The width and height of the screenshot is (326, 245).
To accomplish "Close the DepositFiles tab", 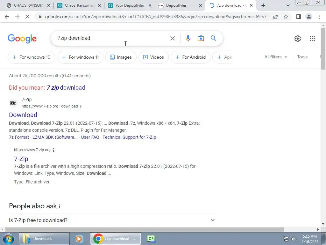I will click(x=201, y=5).
